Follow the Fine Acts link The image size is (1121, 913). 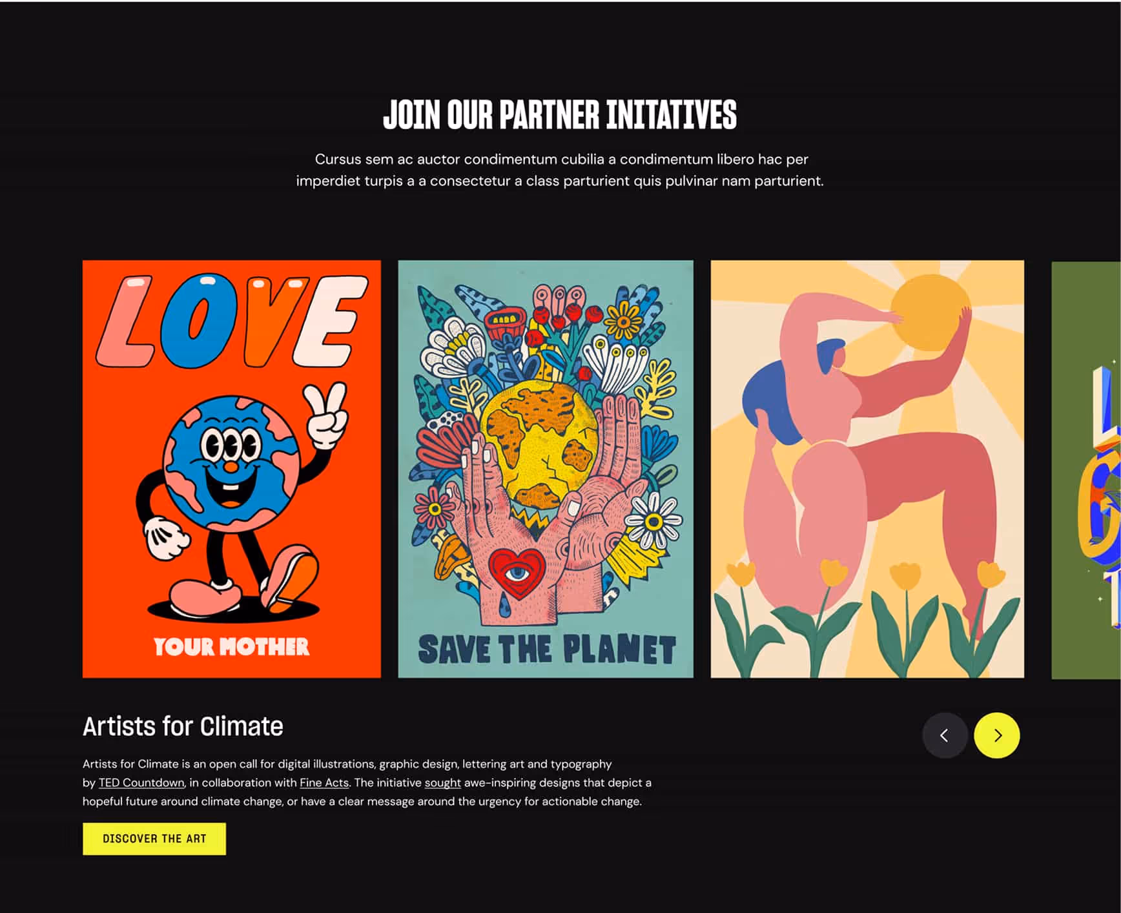324,783
